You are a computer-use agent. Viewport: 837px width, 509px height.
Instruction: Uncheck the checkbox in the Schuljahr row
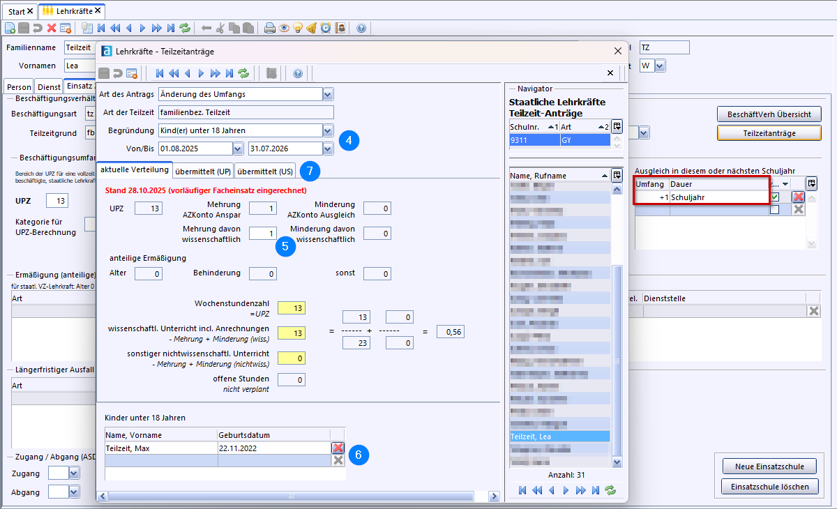pos(776,197)
